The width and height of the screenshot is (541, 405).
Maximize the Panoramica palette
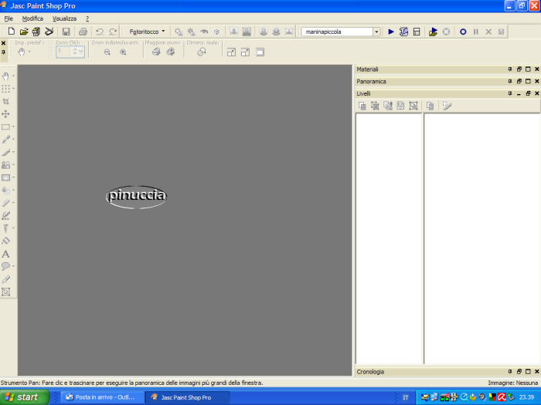pos(528,81)
